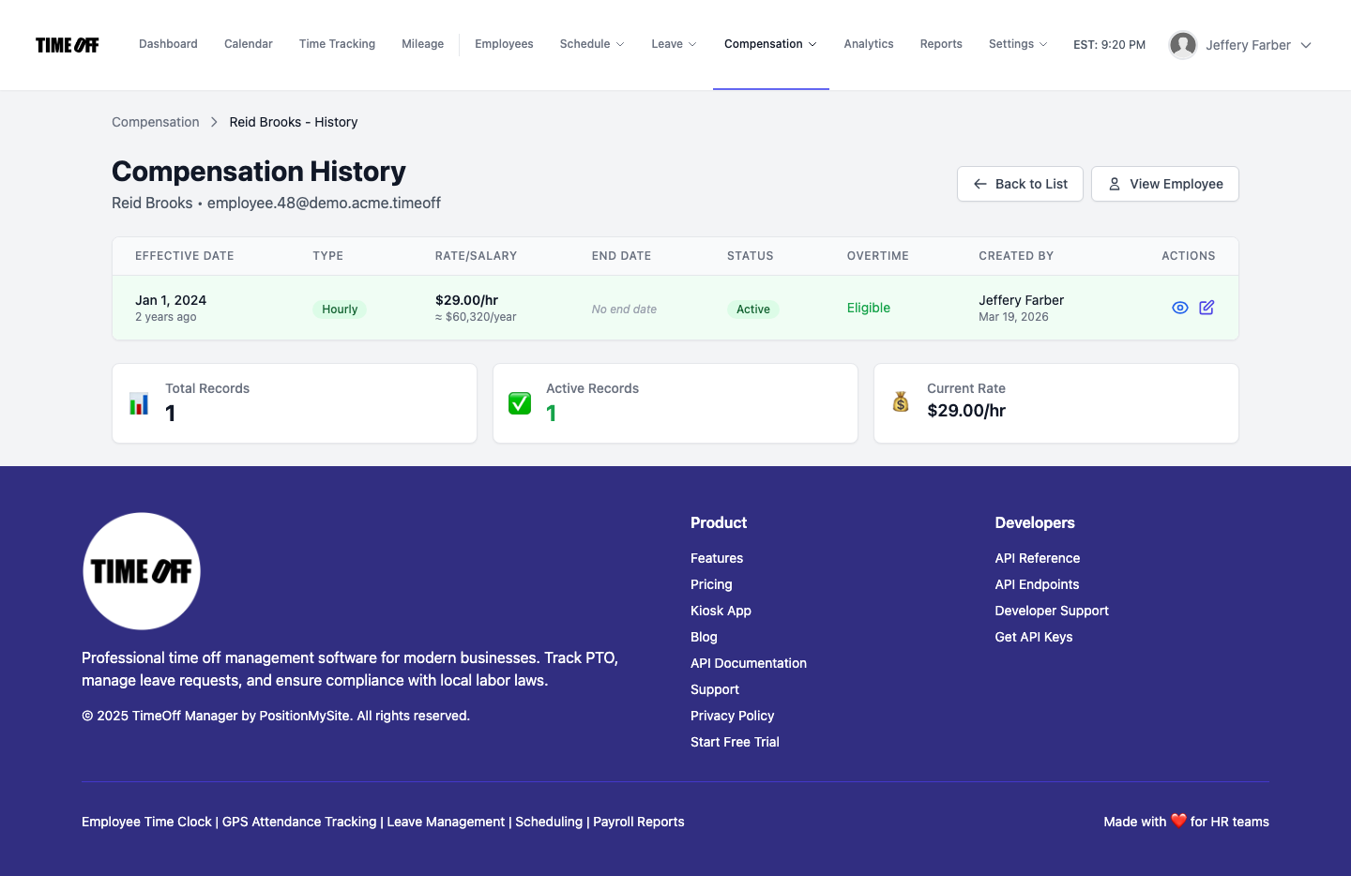Click the TimeOff logo in header
The width and height of the screenshot is (1351, 876).
[x=68, y=45]
